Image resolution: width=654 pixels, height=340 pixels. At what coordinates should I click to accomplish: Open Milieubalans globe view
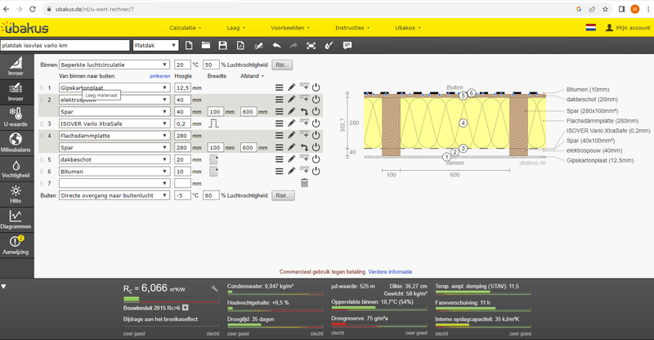coord(16,142)
